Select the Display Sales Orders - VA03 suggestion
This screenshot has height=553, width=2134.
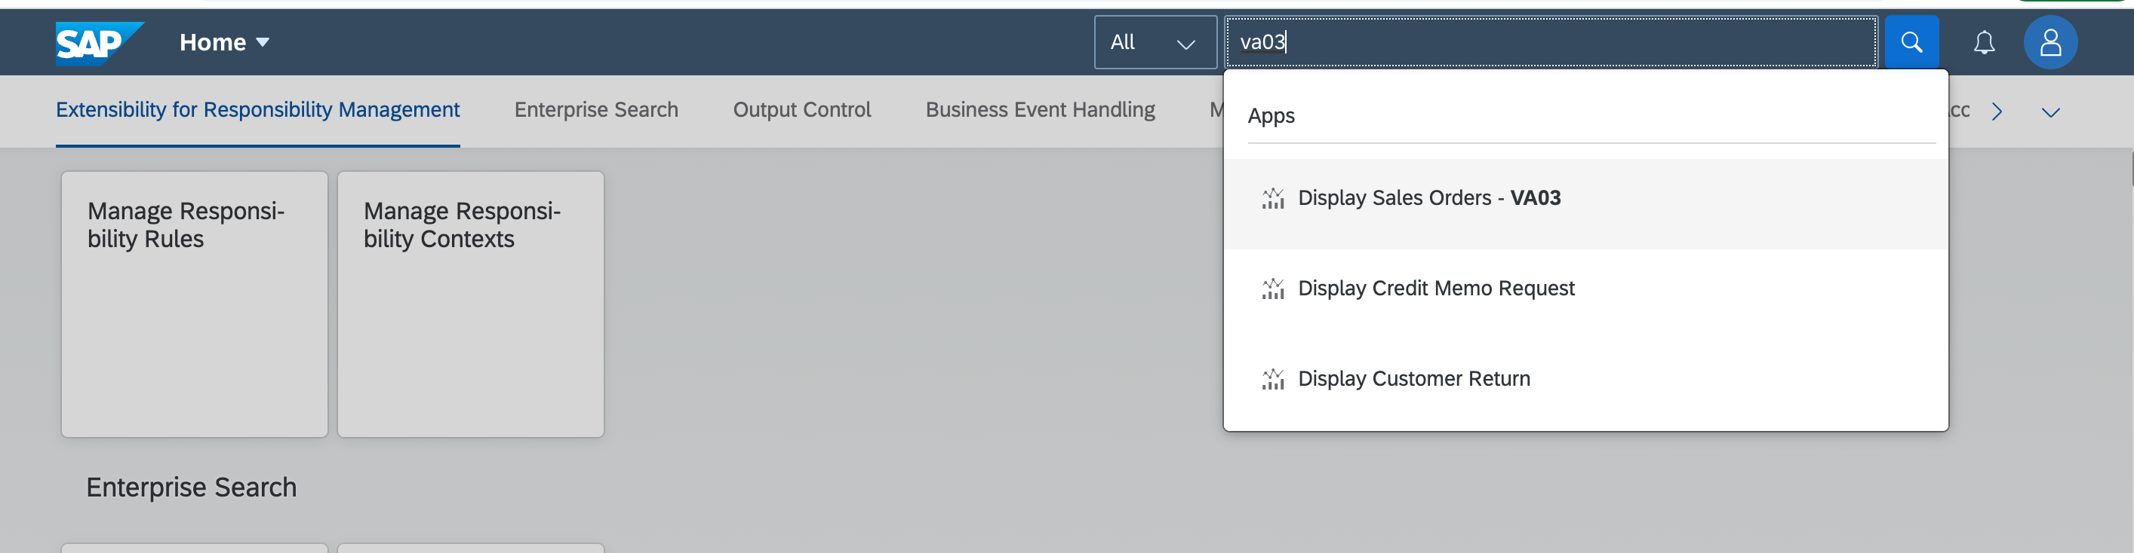click(1428, 198)
